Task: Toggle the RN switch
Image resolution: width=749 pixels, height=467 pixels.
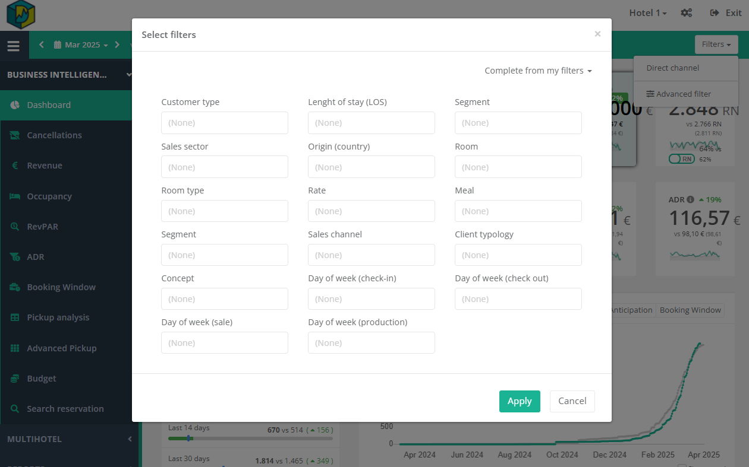Action: (x=681, y=159)
